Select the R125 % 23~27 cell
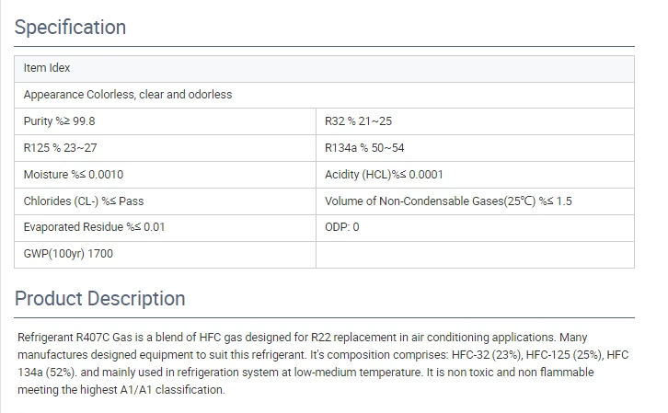 point(166,148)
